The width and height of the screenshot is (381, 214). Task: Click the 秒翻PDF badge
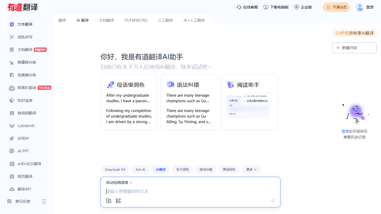(x=40, y=50)
